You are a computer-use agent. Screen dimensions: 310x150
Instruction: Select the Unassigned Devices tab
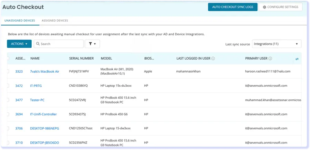click(20, 21)
